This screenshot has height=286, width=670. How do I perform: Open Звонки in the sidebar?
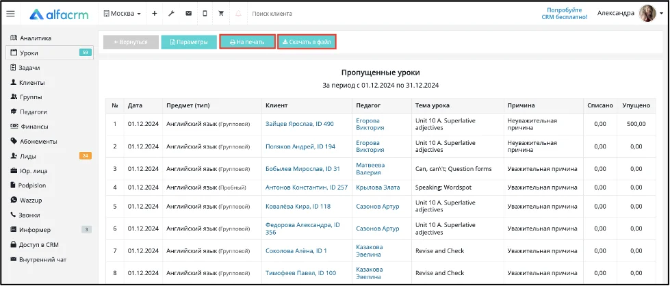click(x=25, y=215)
